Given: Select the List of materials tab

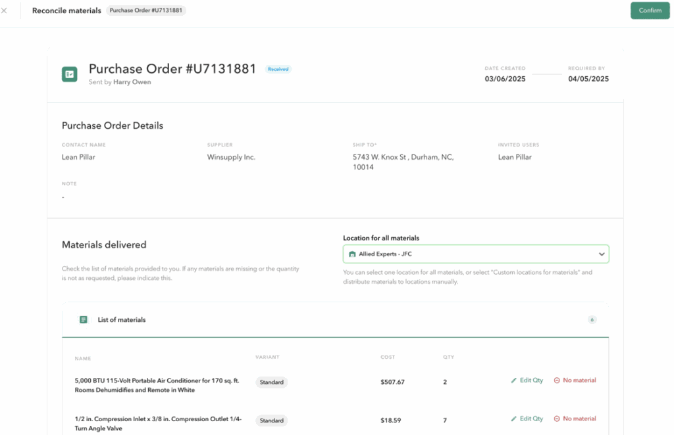Looking at the screenshot, I should click(122, 319).
